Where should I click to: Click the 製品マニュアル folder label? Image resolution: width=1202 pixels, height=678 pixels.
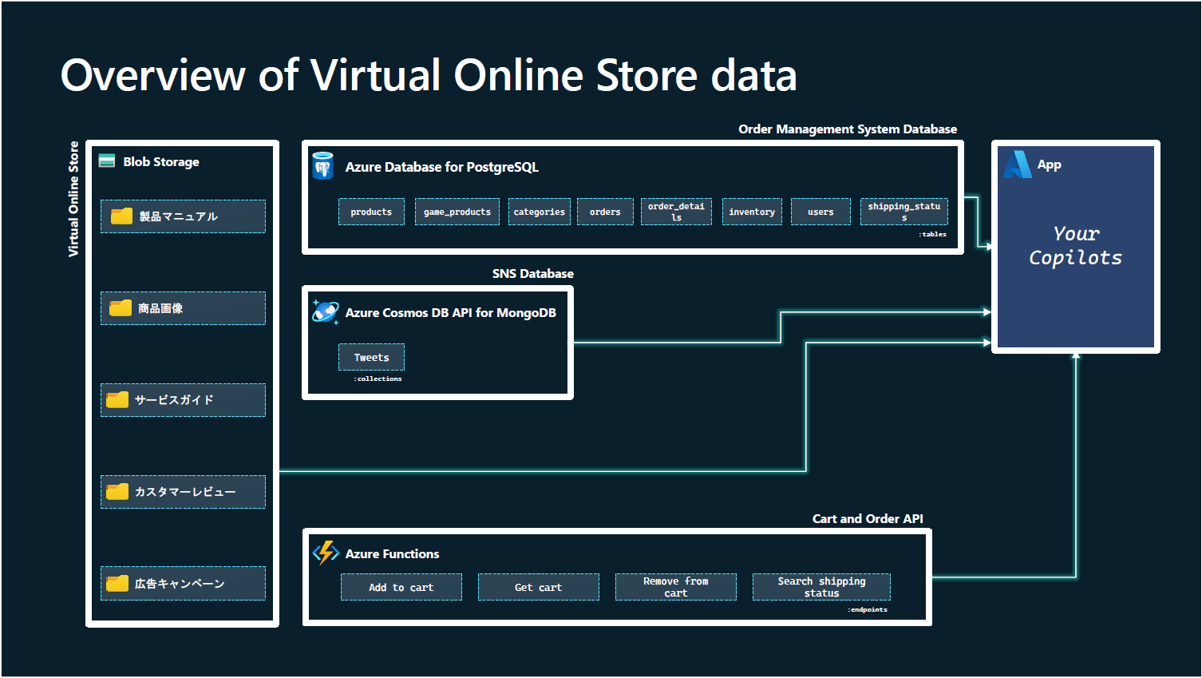[x=178, y=216]
